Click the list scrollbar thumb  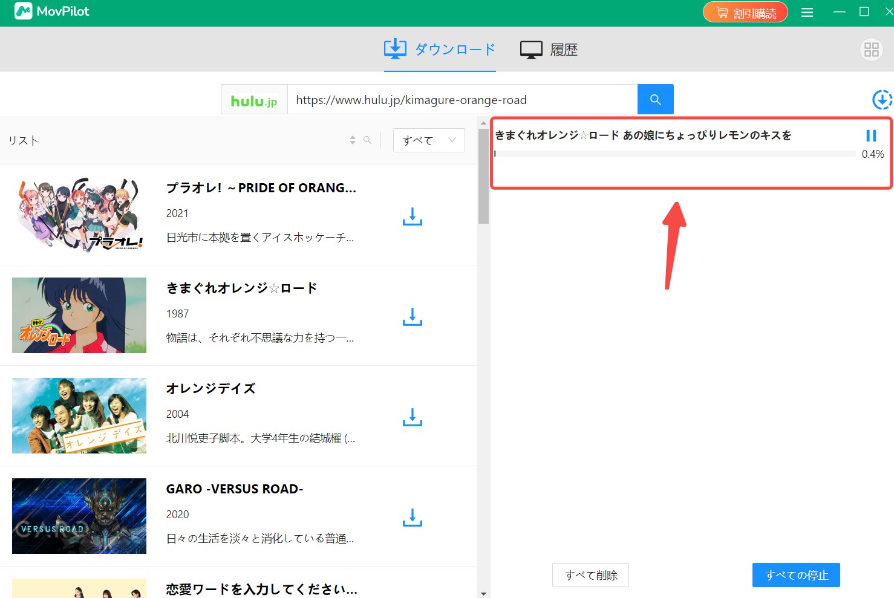[483, 177]
